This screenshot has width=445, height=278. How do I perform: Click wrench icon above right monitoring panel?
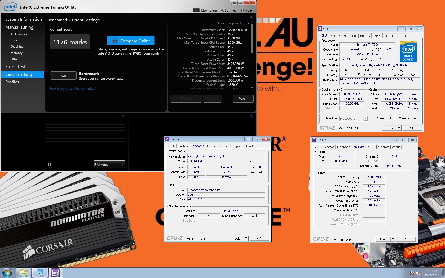click(251, 116)
